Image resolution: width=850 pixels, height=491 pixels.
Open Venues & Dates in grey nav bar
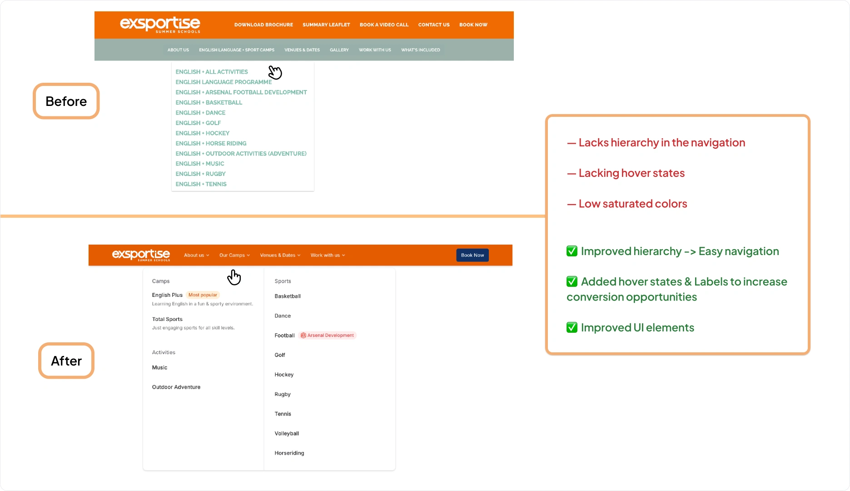click(302, 50)
